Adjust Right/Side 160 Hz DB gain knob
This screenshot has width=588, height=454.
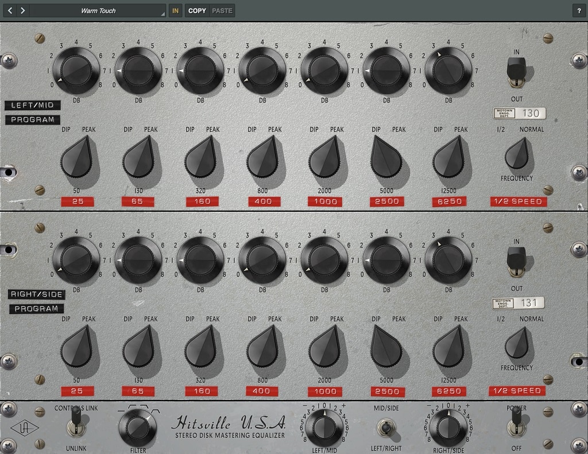point(200,260)
